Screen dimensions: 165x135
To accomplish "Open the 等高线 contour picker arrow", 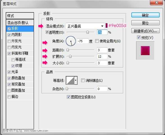I will 76,80.
